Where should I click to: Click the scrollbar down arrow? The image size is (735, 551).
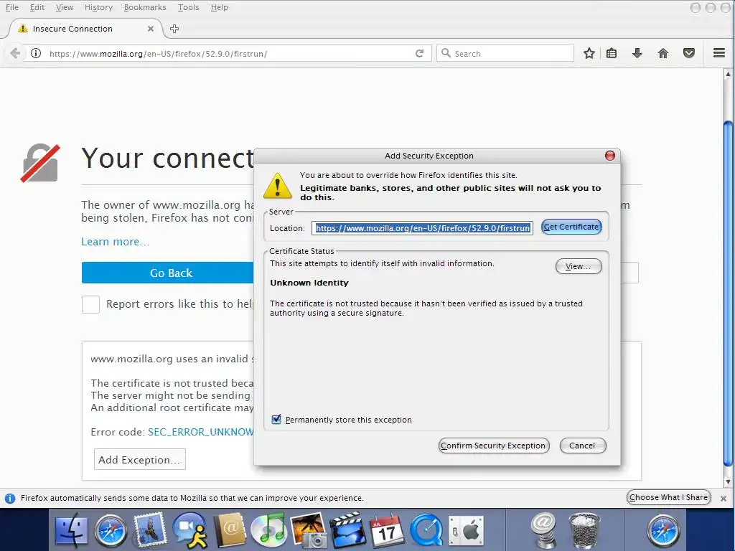point(728,481)
